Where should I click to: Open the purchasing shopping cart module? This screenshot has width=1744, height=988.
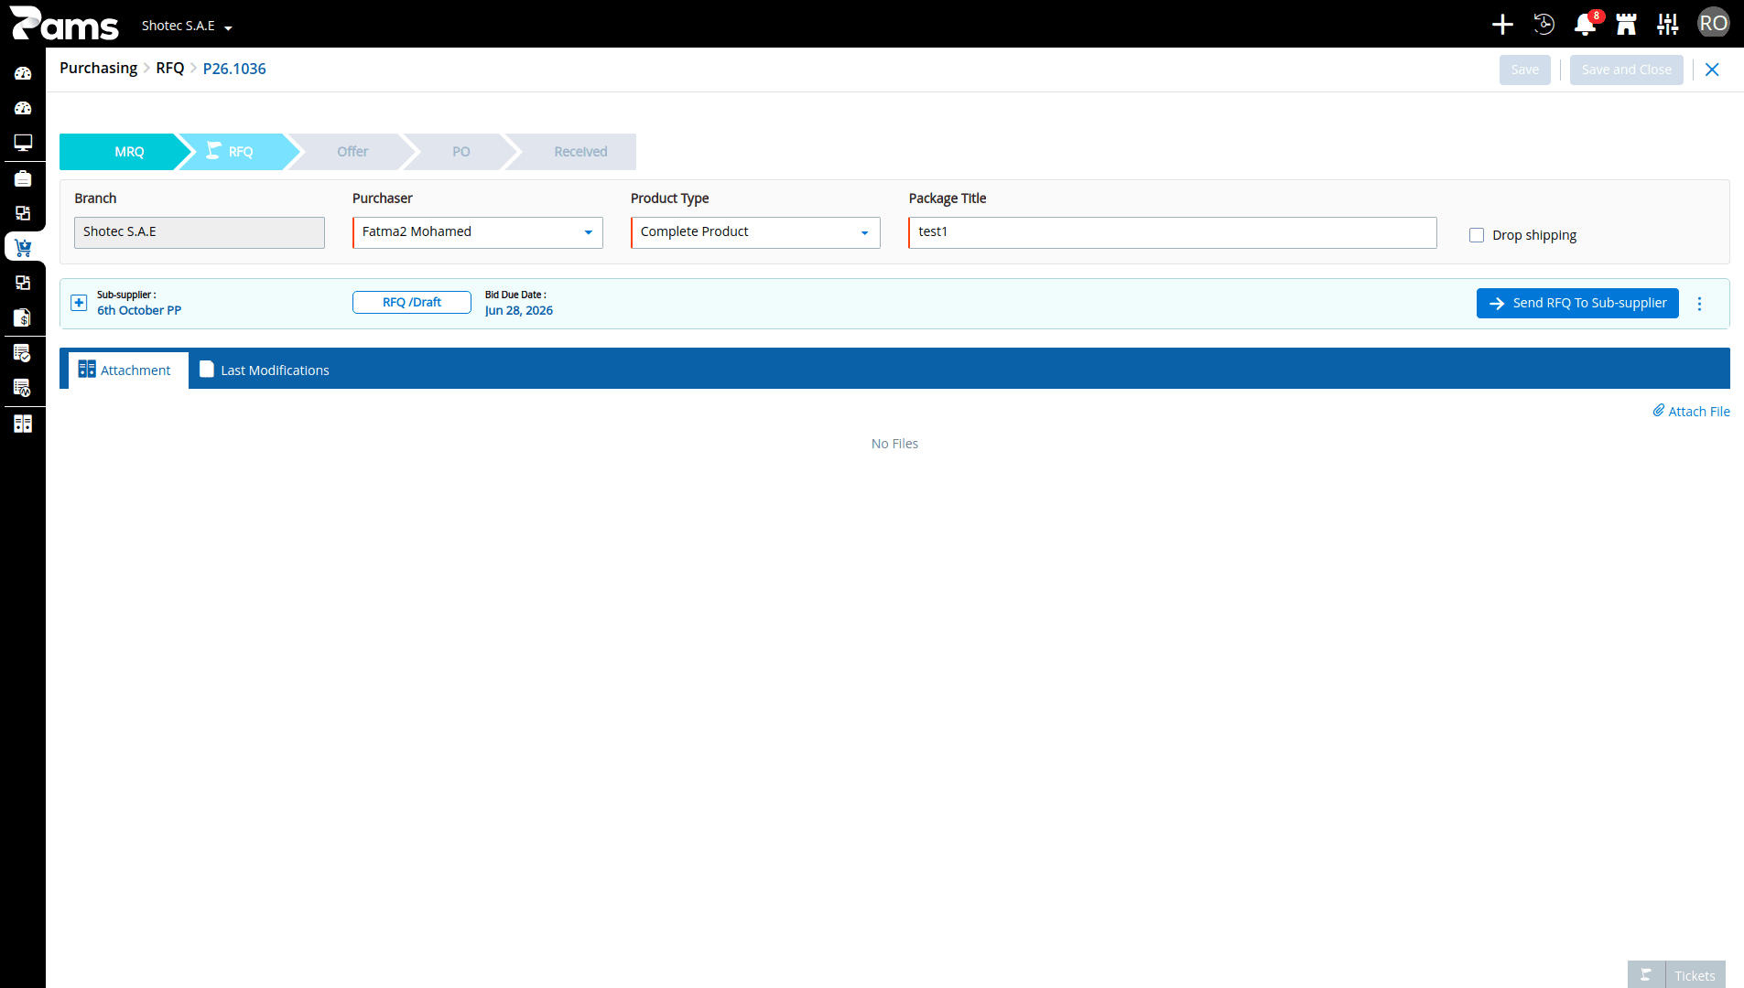point(23,247)
